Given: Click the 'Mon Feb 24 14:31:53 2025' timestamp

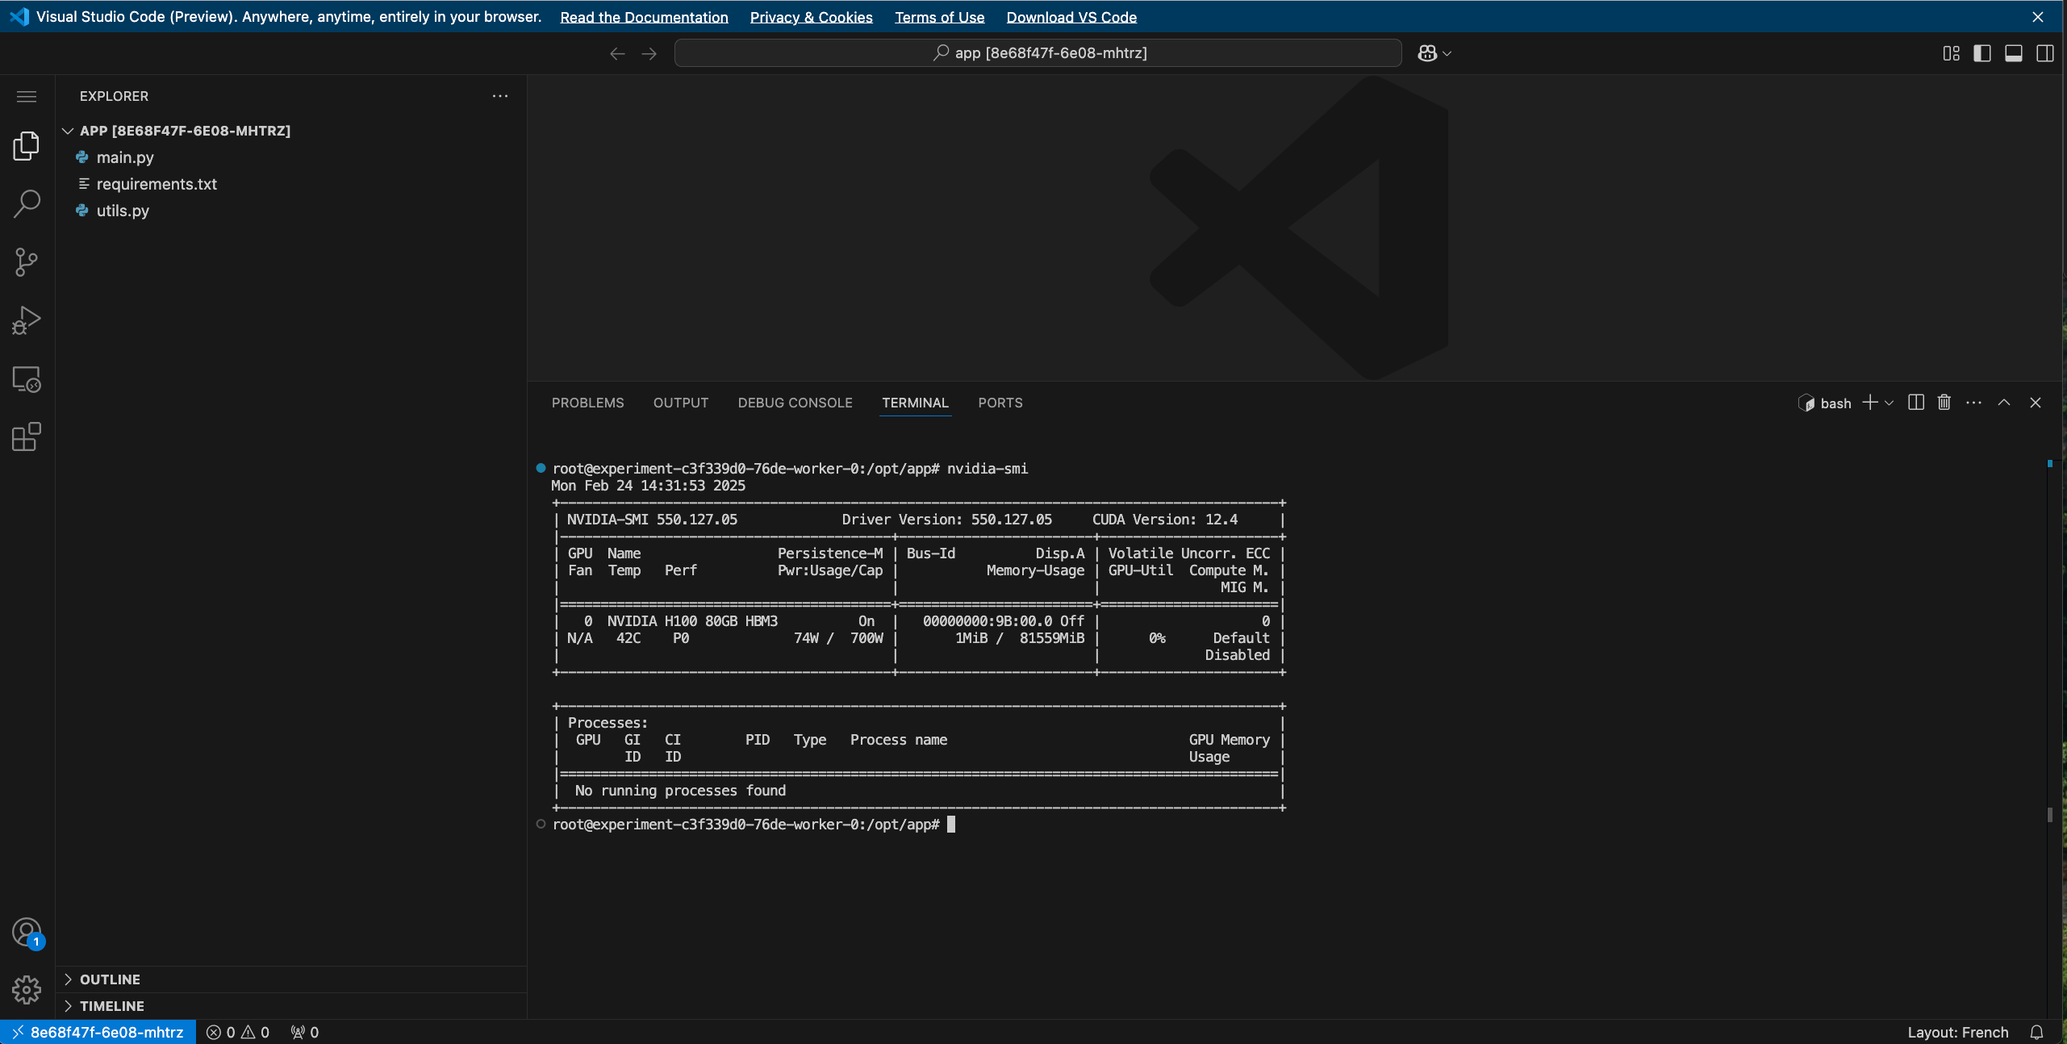Looking at the screenshot, I should [648, 486].
